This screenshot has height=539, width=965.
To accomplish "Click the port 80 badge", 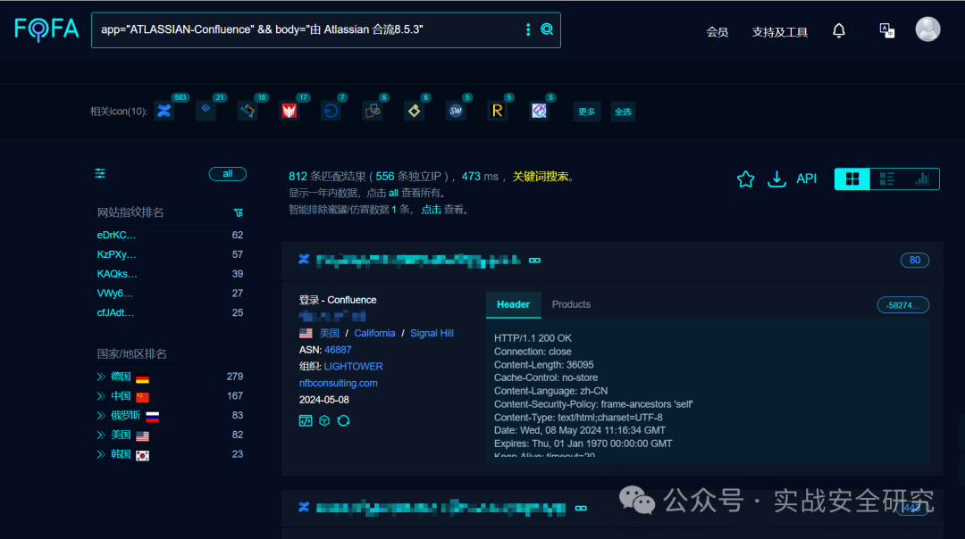I will tap(915, 261).
